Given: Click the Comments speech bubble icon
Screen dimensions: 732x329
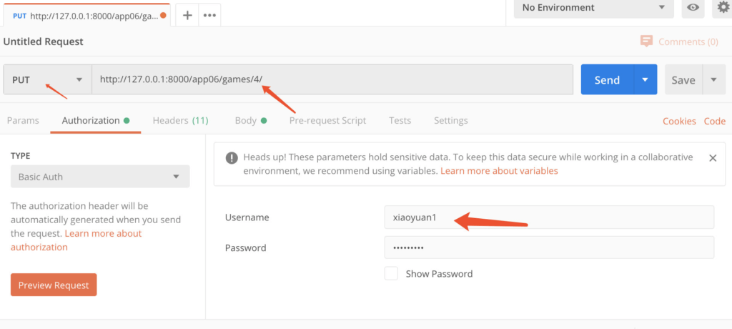Looking at the screenshot, I should coord(646,41).
